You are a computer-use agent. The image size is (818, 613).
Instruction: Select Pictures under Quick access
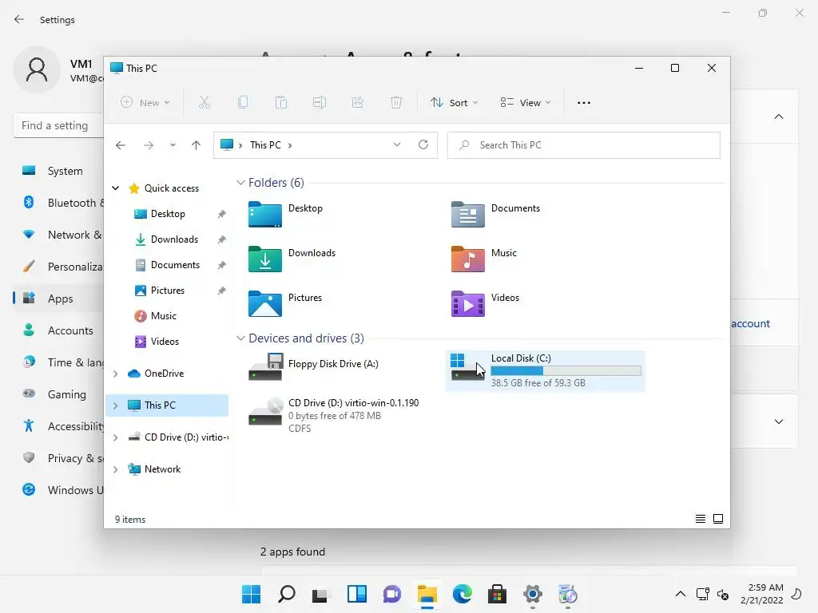(x=168, y=291)
